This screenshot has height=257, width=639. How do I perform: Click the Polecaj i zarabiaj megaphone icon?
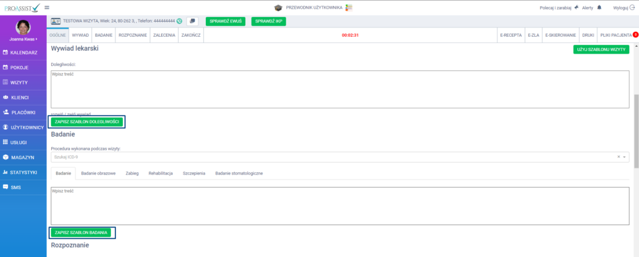(576, 7)
